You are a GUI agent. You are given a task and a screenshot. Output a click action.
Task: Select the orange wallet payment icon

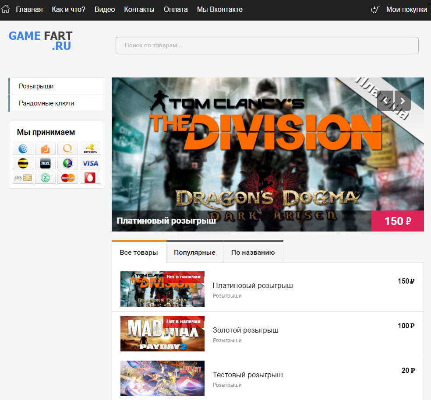click(x=46, y=149)
